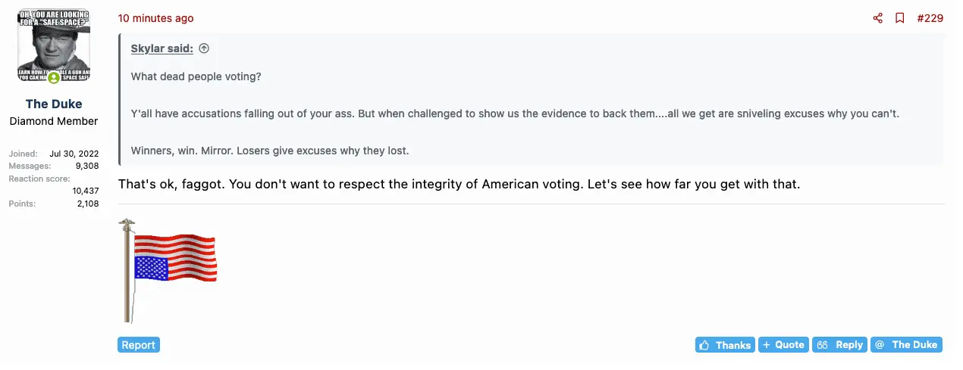Viewport: 963px width, 370px height.
Task: Follow the "Skylar said:" quote link
Action: [162, 48]
